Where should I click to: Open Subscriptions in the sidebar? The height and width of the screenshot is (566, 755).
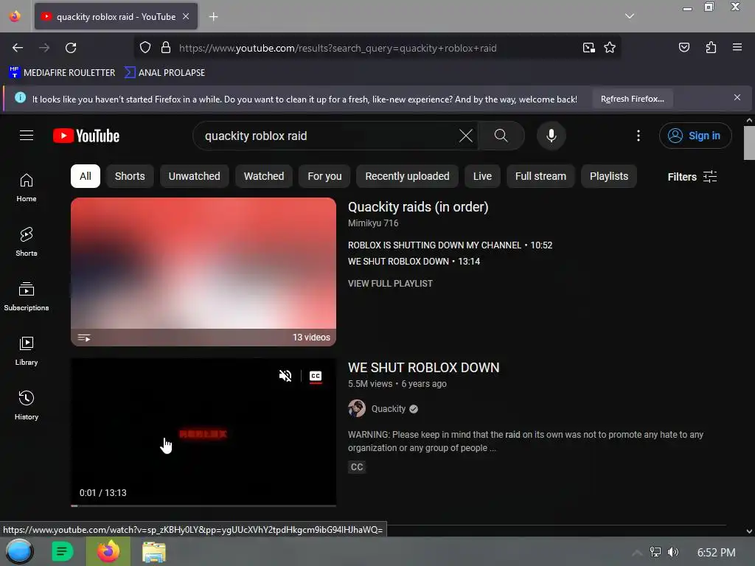point(27,296)
